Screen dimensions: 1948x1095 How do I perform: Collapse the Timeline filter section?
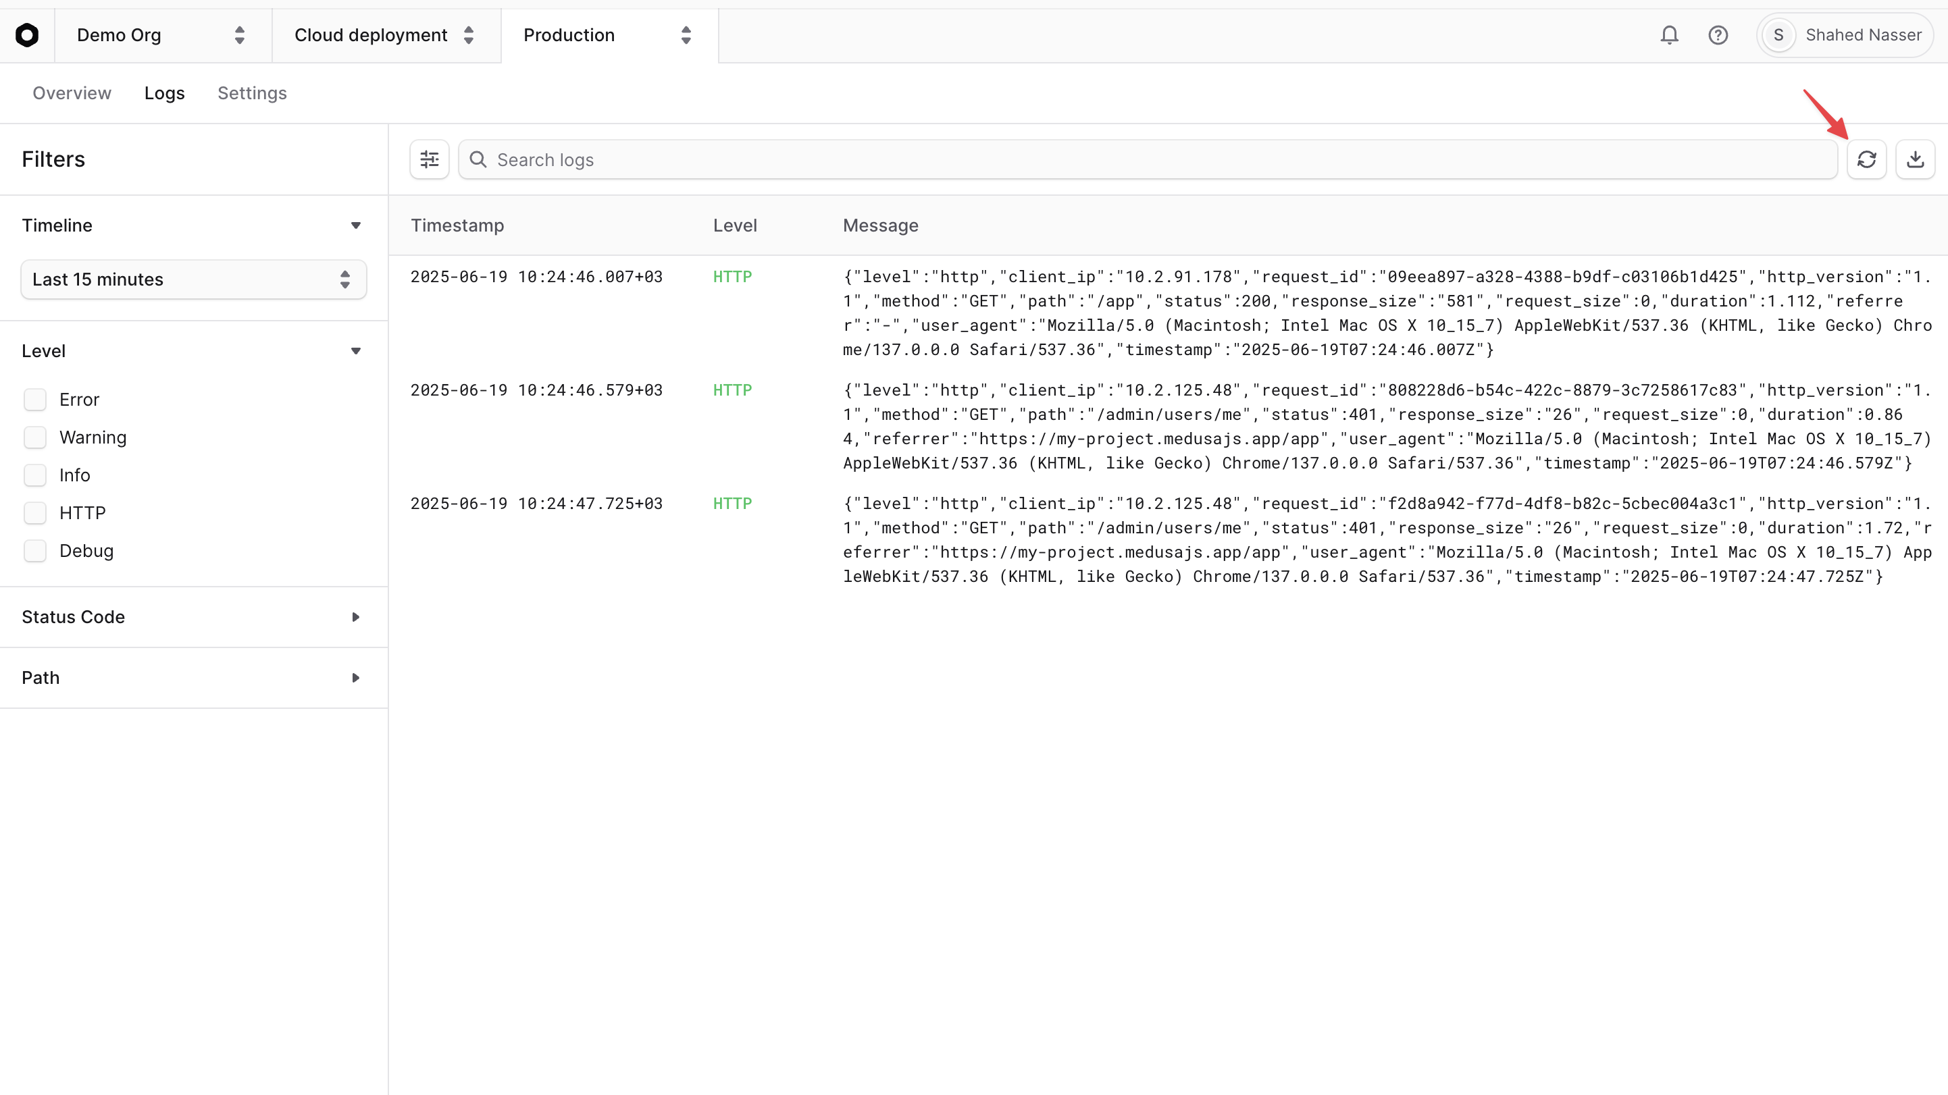[355, 224]
